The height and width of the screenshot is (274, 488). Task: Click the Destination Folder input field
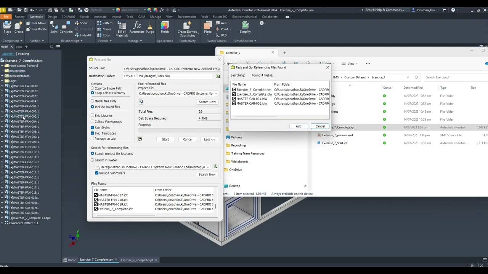[x=168, y=76]
